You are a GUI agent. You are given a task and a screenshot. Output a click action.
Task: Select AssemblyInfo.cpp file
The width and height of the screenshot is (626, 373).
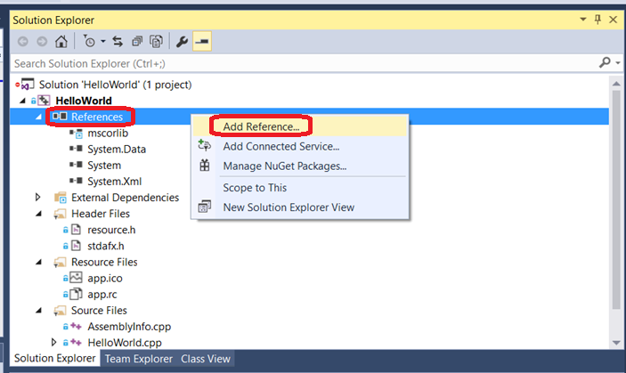[x=129, y=327]
